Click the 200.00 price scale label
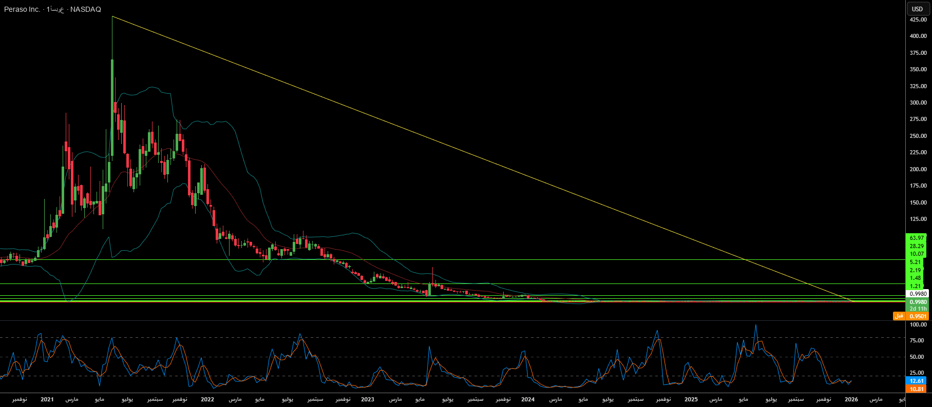The height and width of the screenshot is (407, 932). click(918, 169)
